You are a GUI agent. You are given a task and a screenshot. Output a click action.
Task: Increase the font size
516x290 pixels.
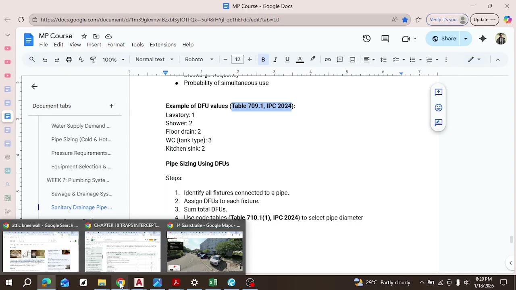[250, 60]
